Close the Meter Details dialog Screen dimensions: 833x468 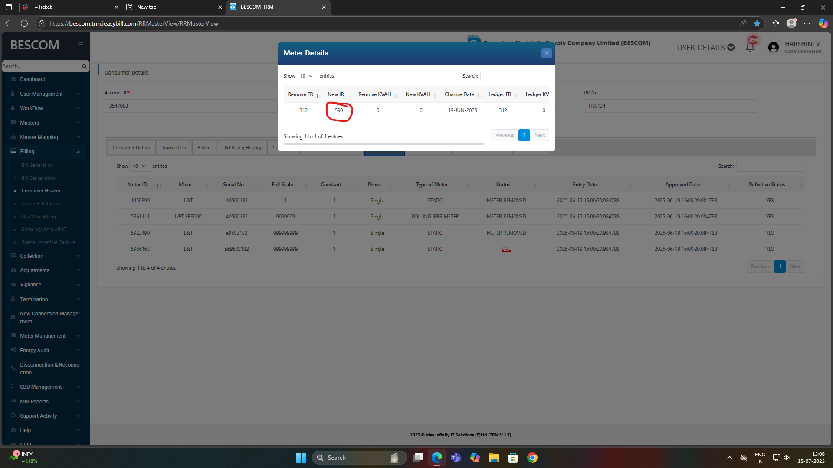547,53
